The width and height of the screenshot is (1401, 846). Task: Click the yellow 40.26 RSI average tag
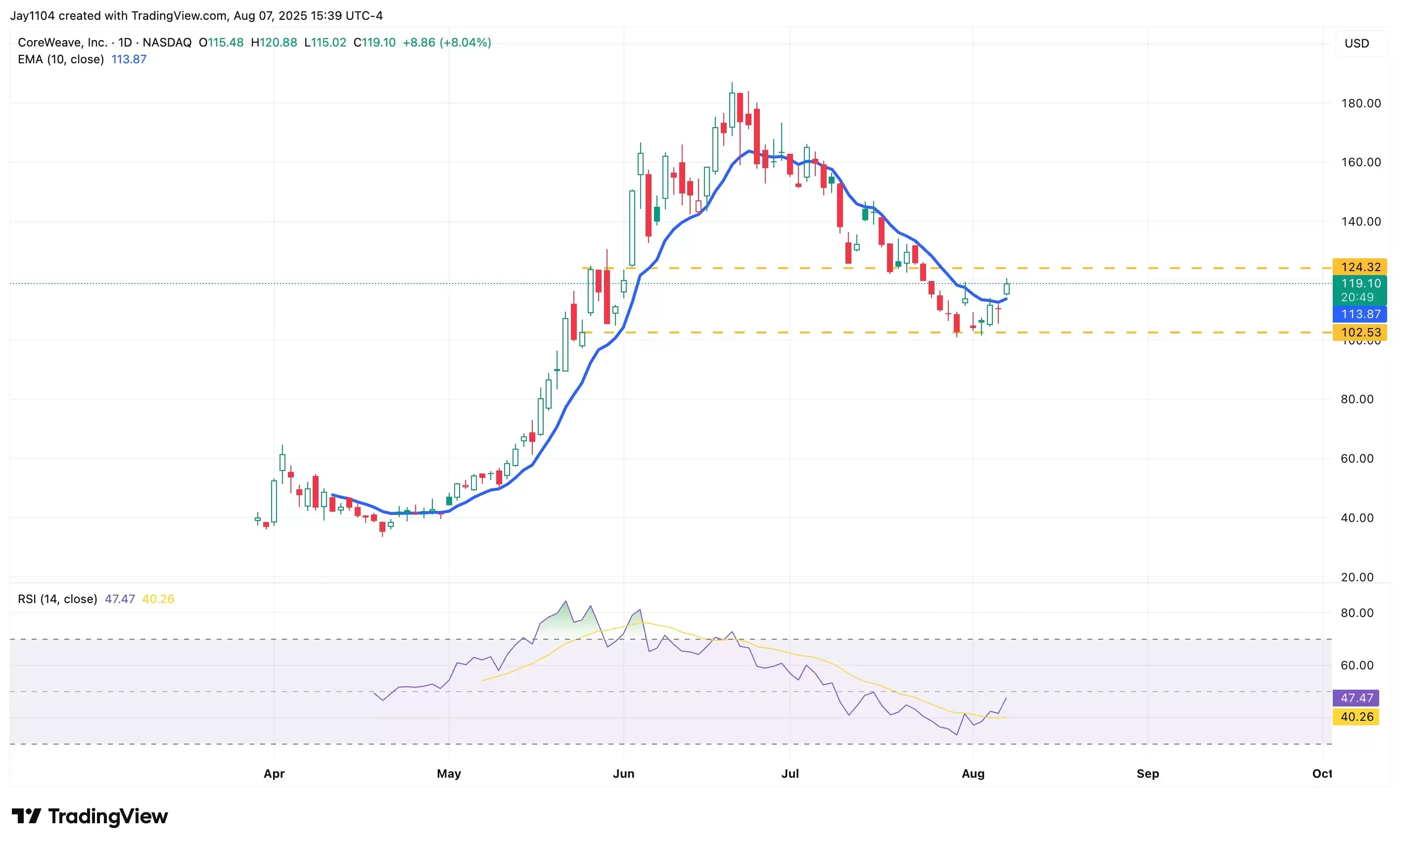pyautogui.click(x=1356, y=716)
